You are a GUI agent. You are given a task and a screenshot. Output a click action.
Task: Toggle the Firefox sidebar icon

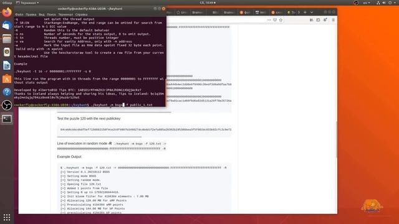click(x=318, y=20)
